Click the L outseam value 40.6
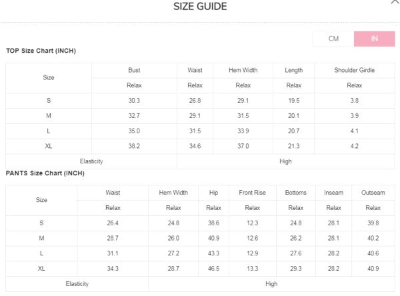 tap(373, 253)
